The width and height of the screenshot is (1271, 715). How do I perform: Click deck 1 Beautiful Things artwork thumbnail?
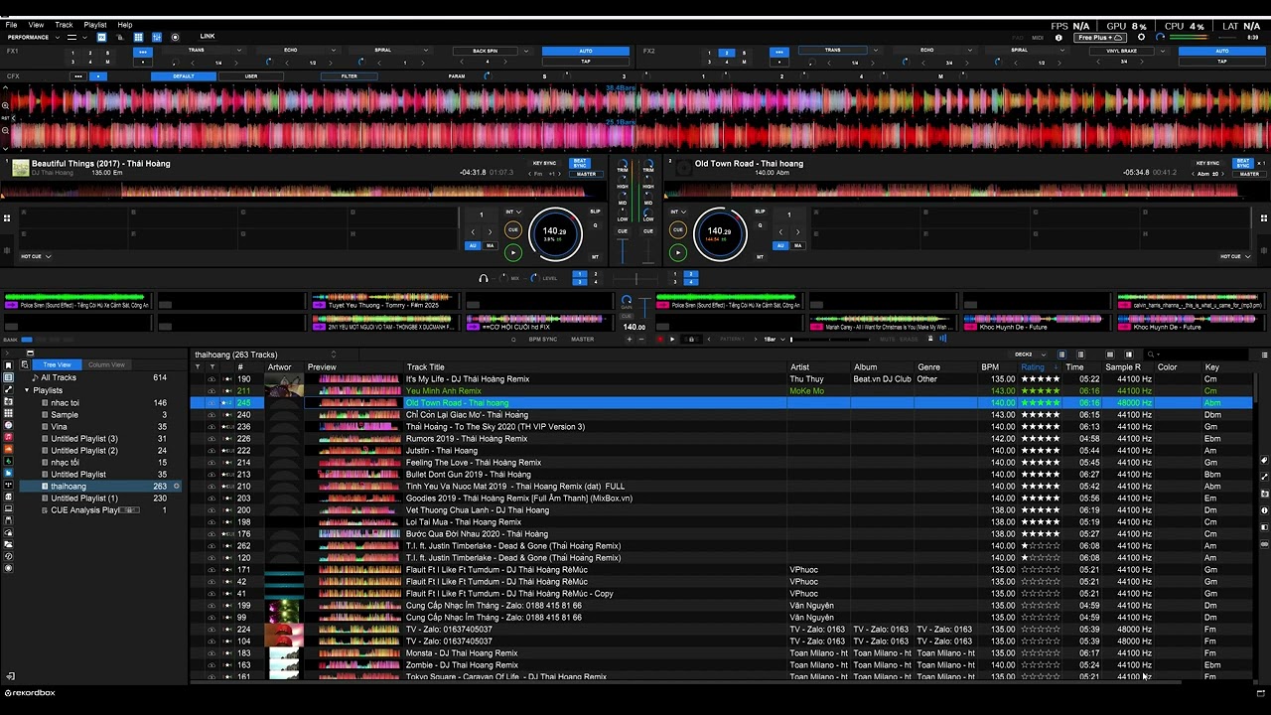(x=20, y=168)
